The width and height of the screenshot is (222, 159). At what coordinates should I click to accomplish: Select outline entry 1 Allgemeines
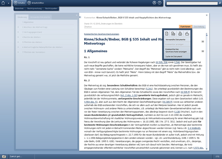pyautogui.click(x=28, y=22)
